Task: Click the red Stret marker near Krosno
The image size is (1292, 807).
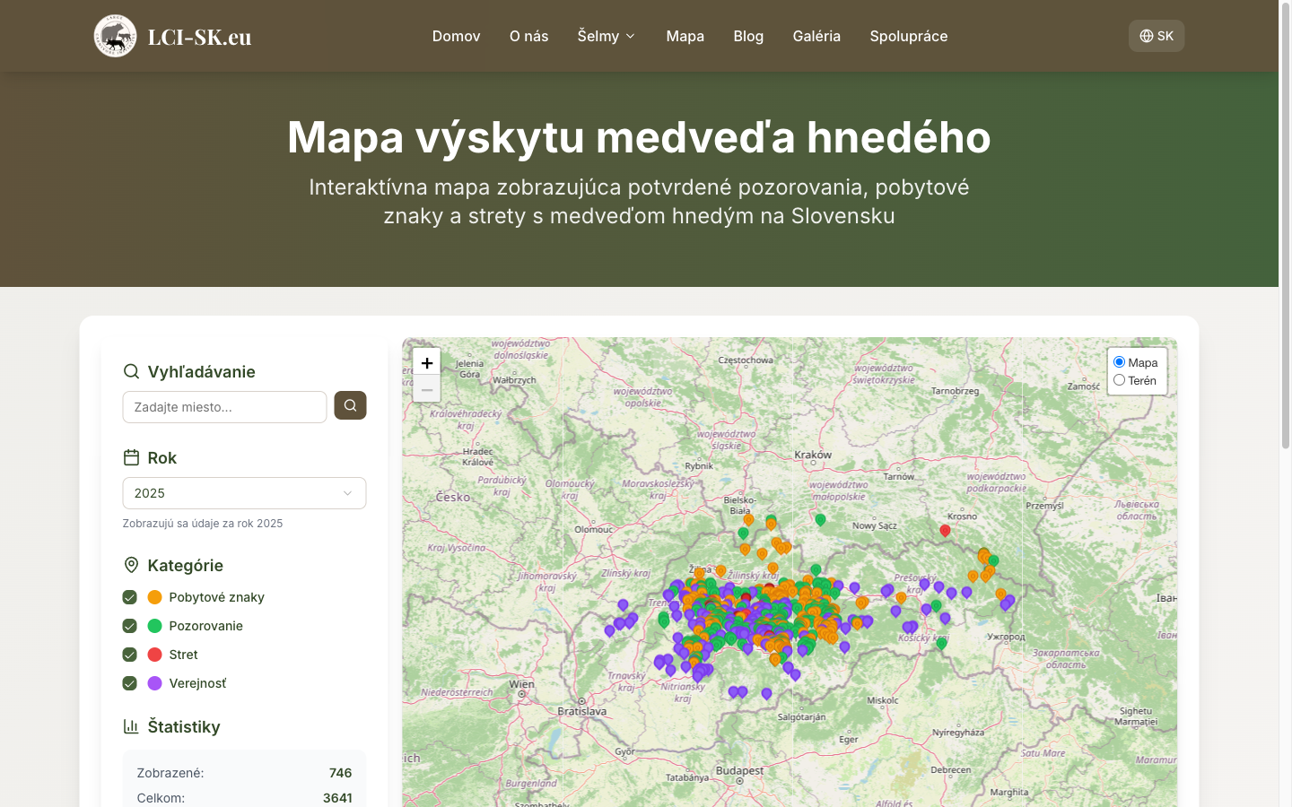Action: point(945,531)
